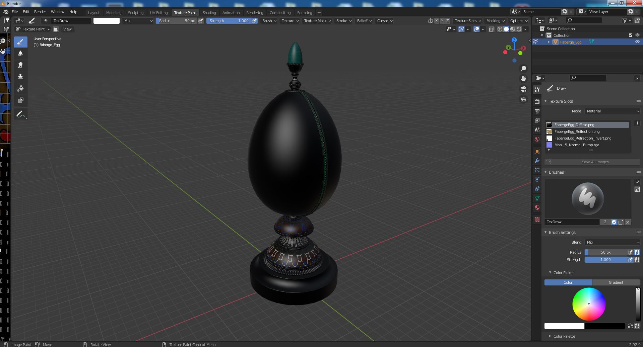643x347 pixels.
Task: Open the Modifiers wrench tab
Action: [537, 161]
